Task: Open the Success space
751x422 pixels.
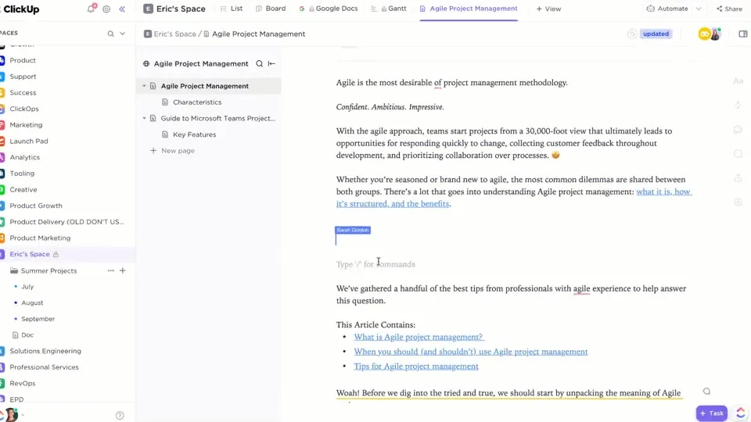Action: coord(23,93)
